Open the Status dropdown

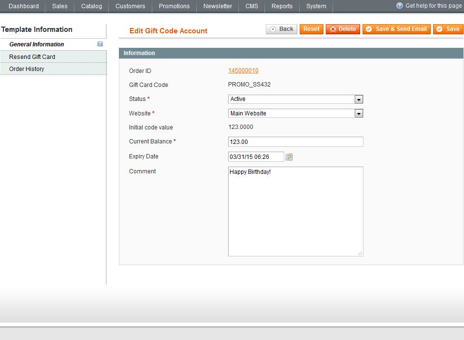click(x=295, y=99)
